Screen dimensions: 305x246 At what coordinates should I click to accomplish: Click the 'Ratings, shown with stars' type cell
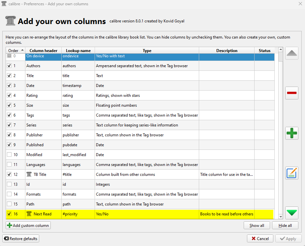[x=147, y=96]
